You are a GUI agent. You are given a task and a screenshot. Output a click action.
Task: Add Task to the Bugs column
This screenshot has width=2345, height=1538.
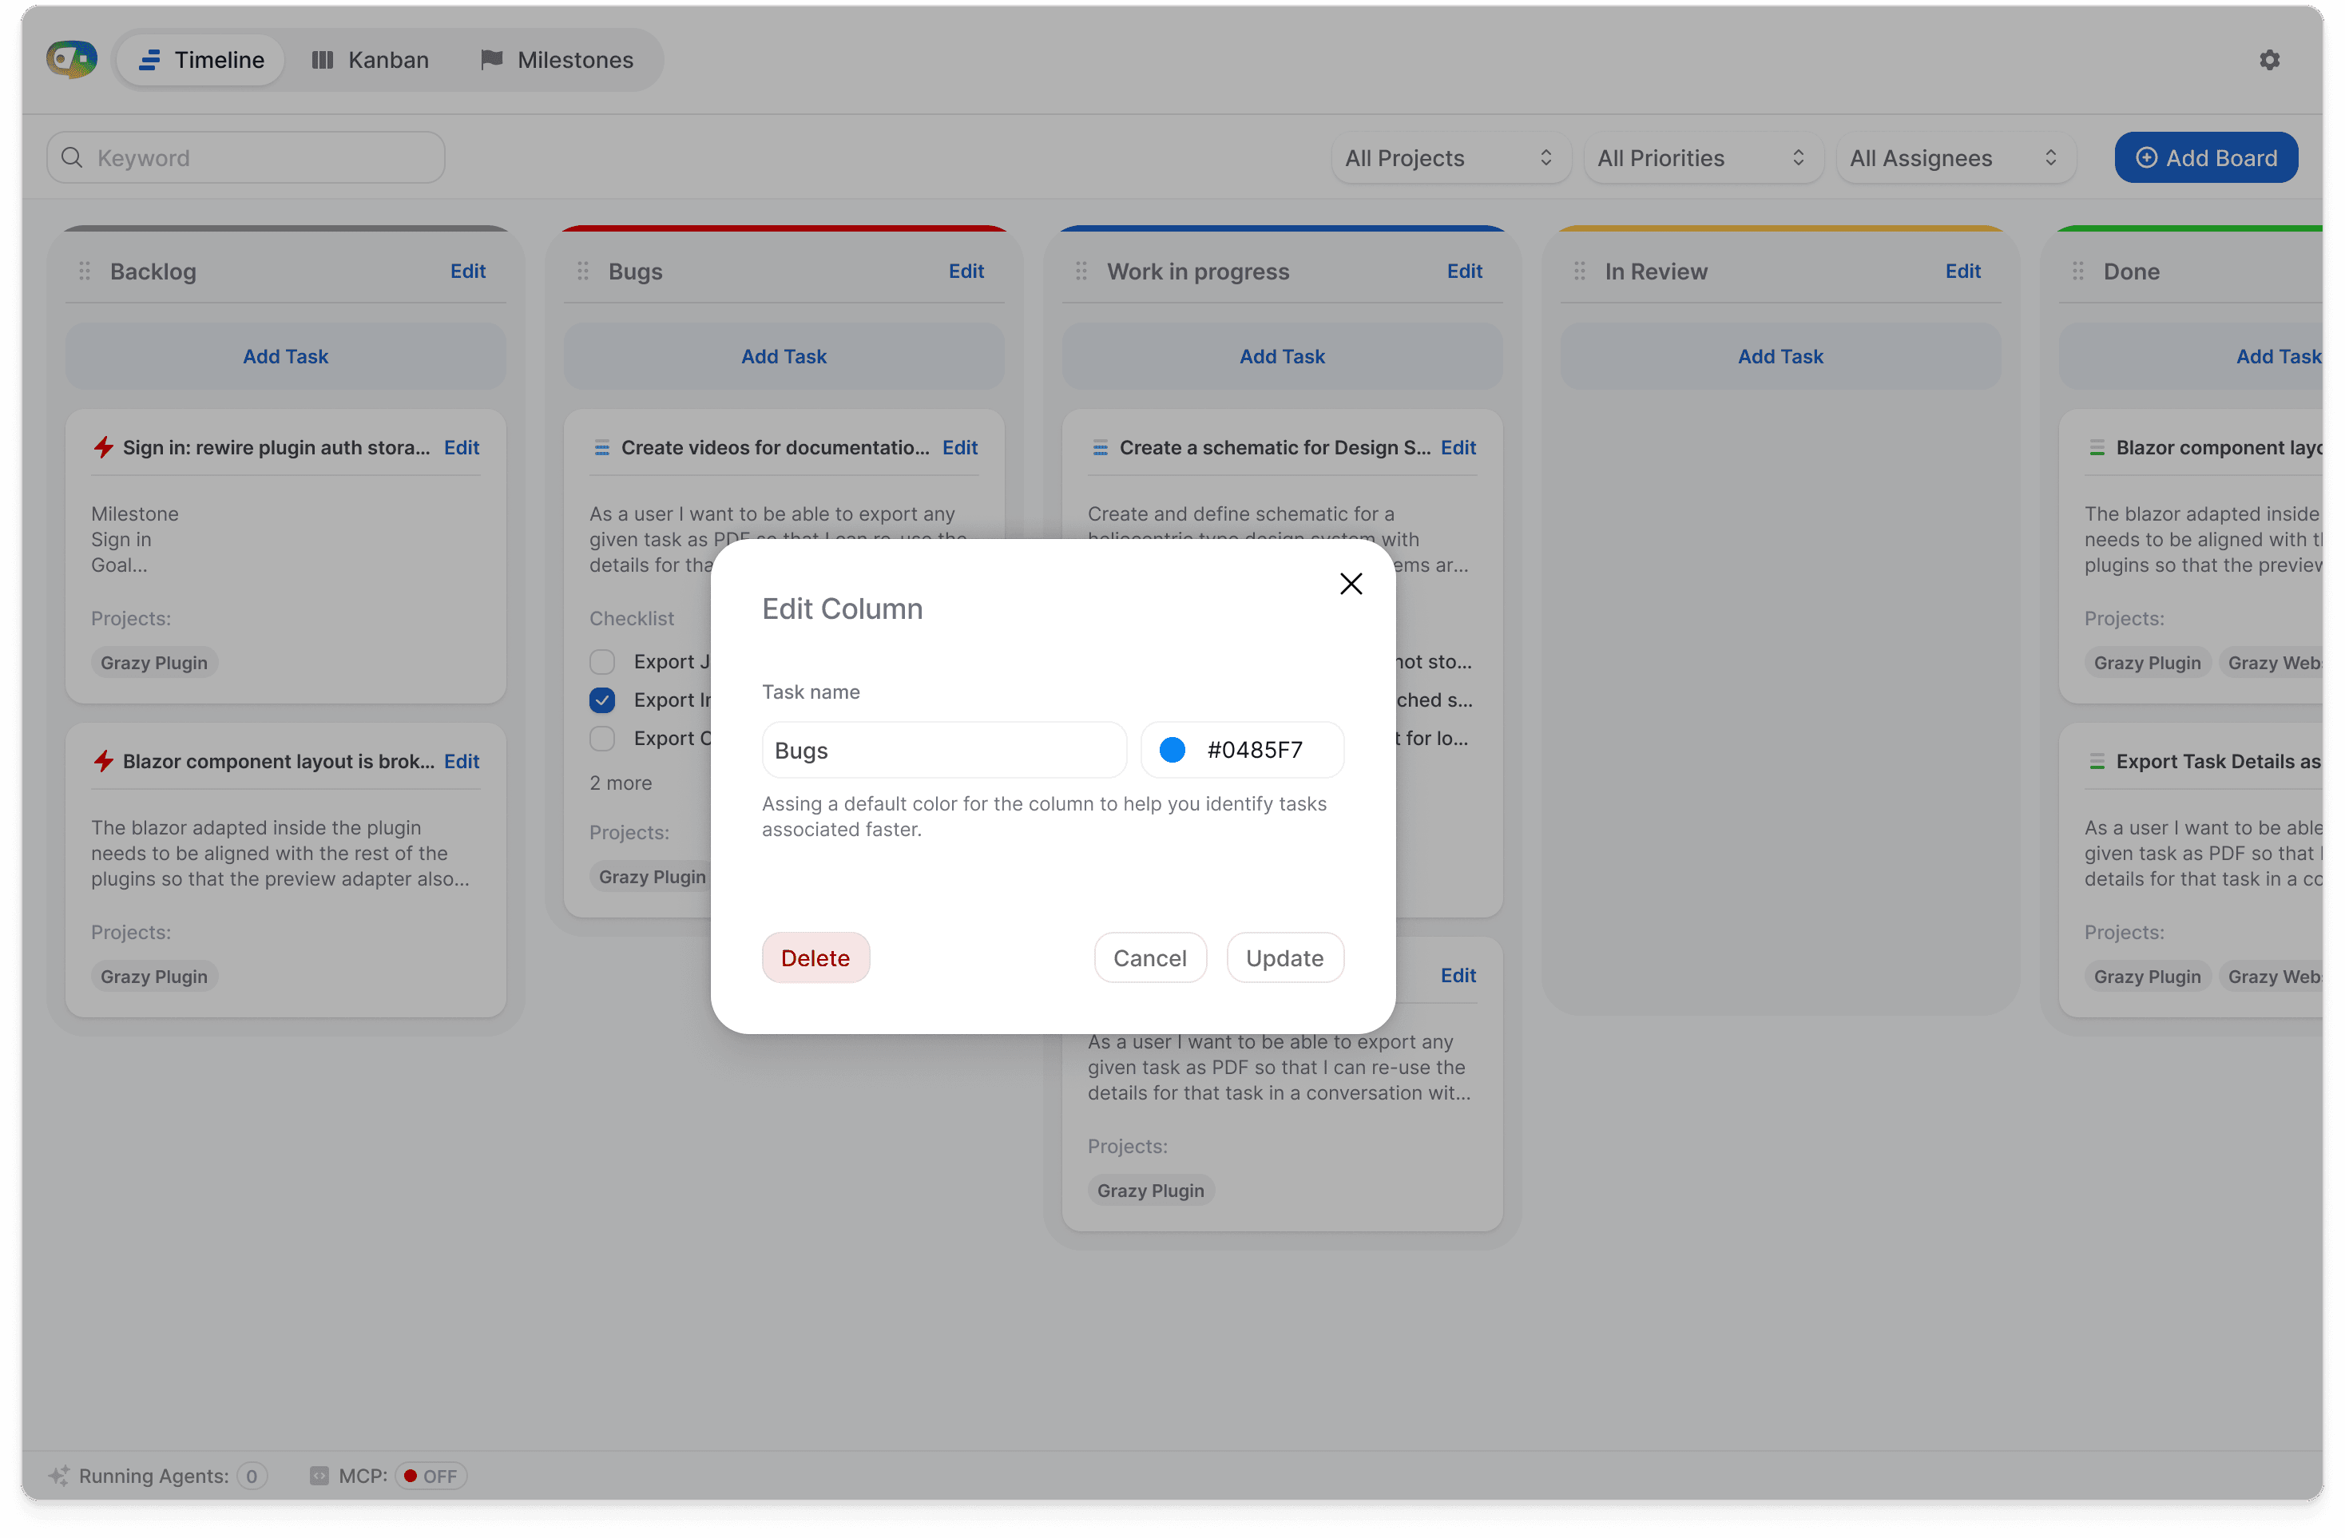(784, 357)
